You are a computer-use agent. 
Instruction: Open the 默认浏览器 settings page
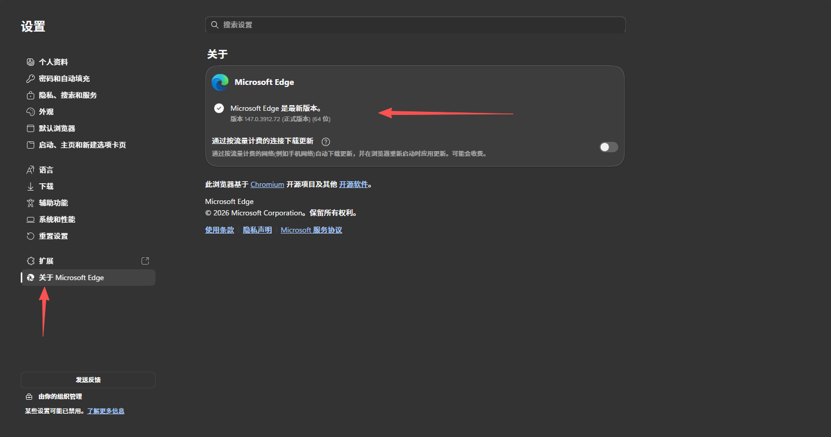click(57, 128)
